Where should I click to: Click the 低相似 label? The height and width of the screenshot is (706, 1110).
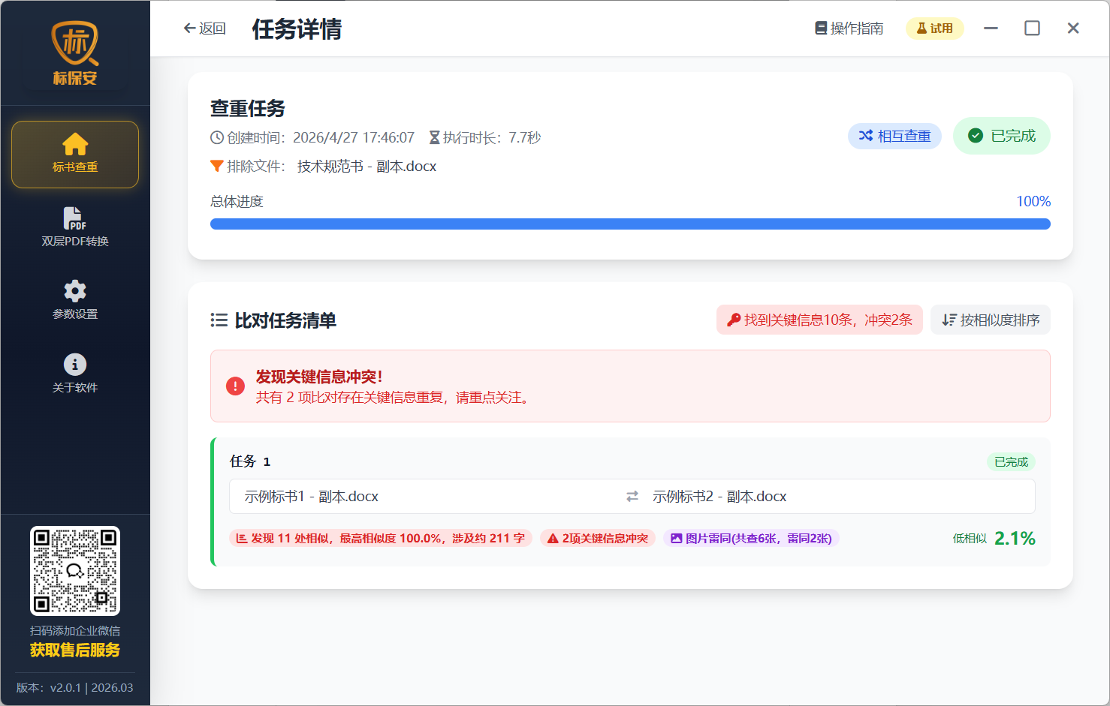[970, 538]
